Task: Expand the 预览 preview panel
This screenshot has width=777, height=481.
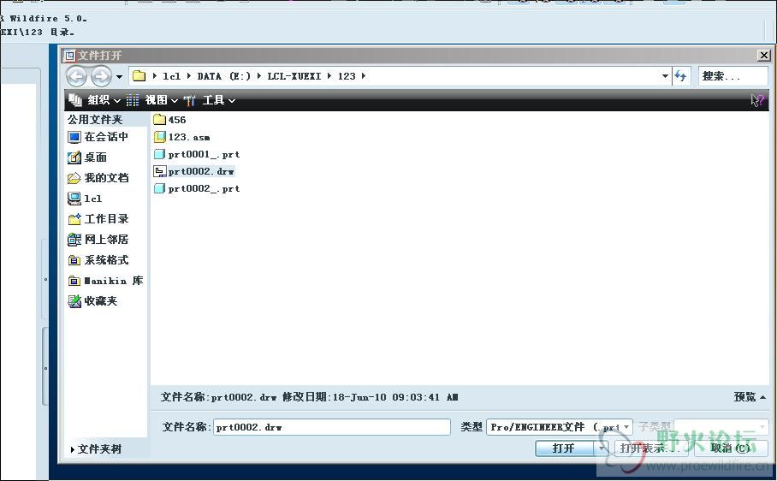Action: (750, 397)
